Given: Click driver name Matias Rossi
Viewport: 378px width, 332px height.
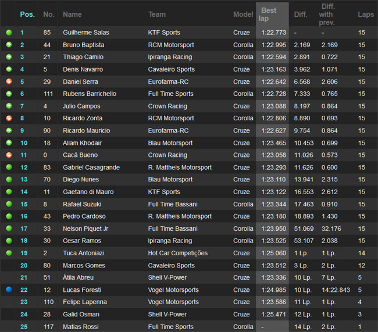Looking at the screenshot, I should 80,327.
